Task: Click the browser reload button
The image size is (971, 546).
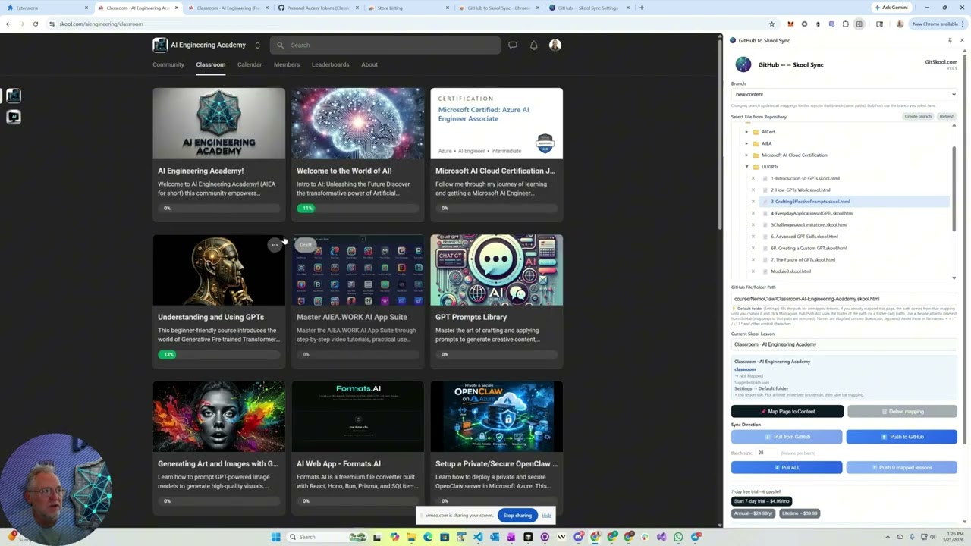Action: pyautogui.click(x=35, y=24)
